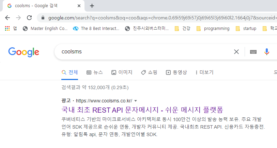Switch to the 쇼핑 tab
The image size is (277, 148).
[x=149, y=72]
